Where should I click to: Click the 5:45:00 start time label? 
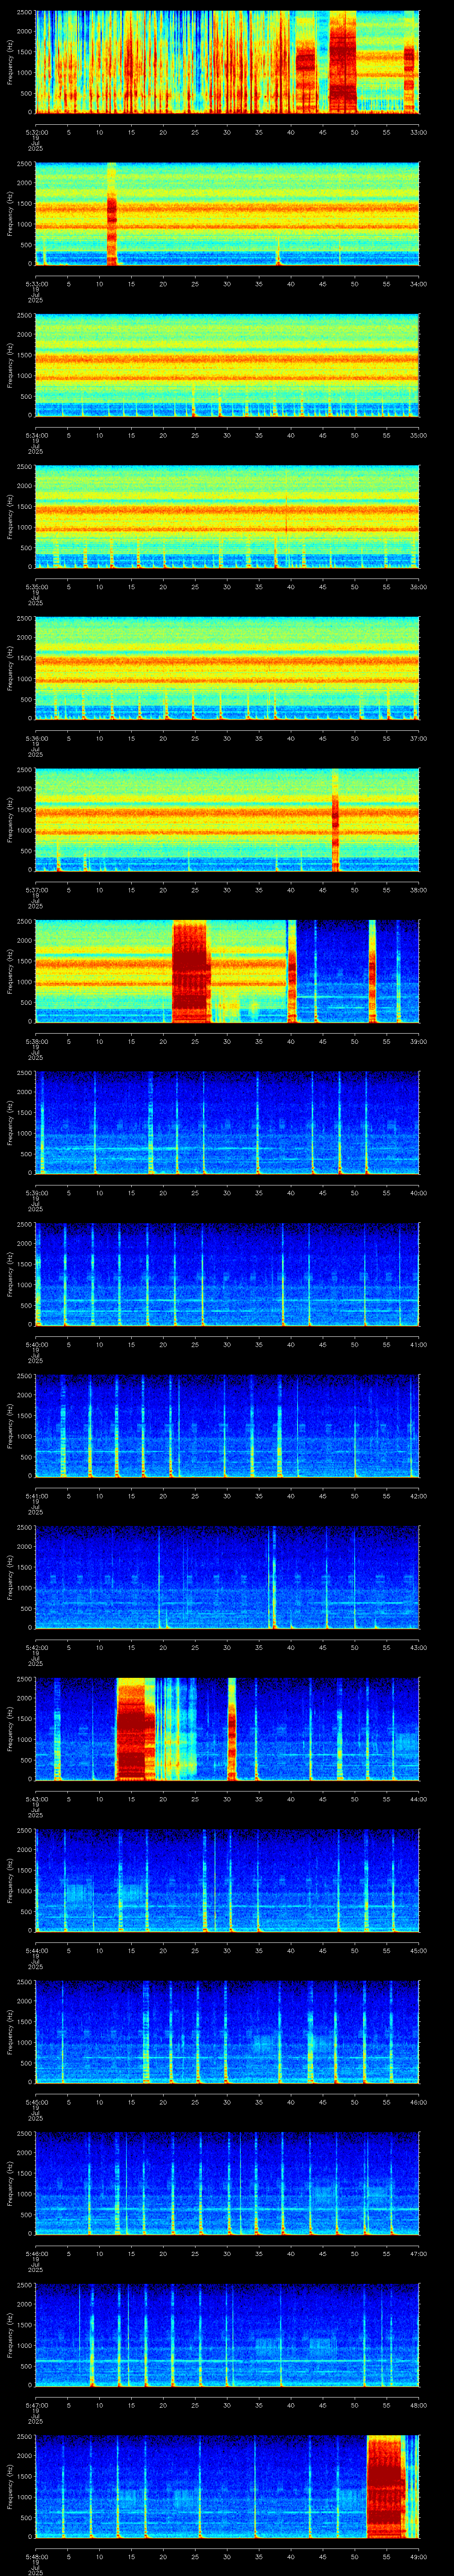[37, 2102]
